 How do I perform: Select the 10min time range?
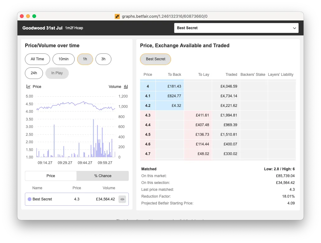[x=63, y=59]
